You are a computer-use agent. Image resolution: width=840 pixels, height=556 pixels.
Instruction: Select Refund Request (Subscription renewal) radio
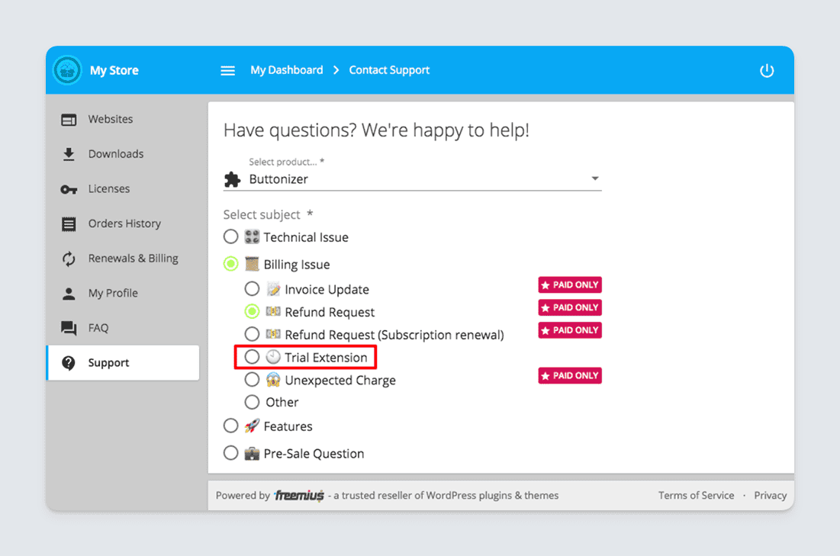pyautogui.click(x=252, y=334)
